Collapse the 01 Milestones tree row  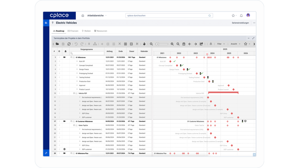(x=71, y=57)
